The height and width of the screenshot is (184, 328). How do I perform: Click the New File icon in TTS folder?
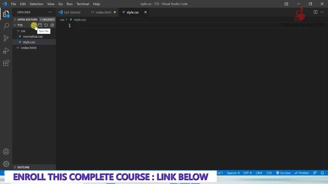click(x=34, y=25)
